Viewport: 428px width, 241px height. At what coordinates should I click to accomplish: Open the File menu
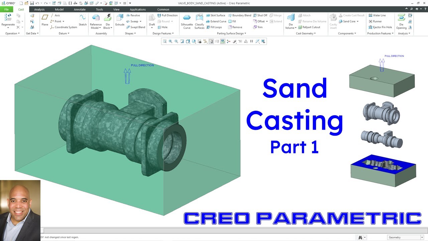6,9
